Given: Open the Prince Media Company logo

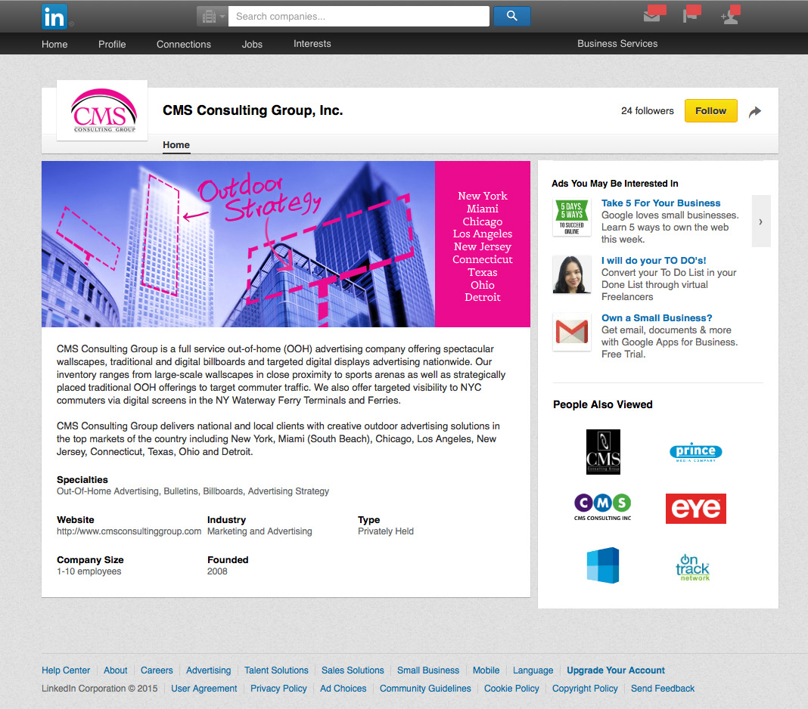Looking at the screenshot, I should point(696,452).
